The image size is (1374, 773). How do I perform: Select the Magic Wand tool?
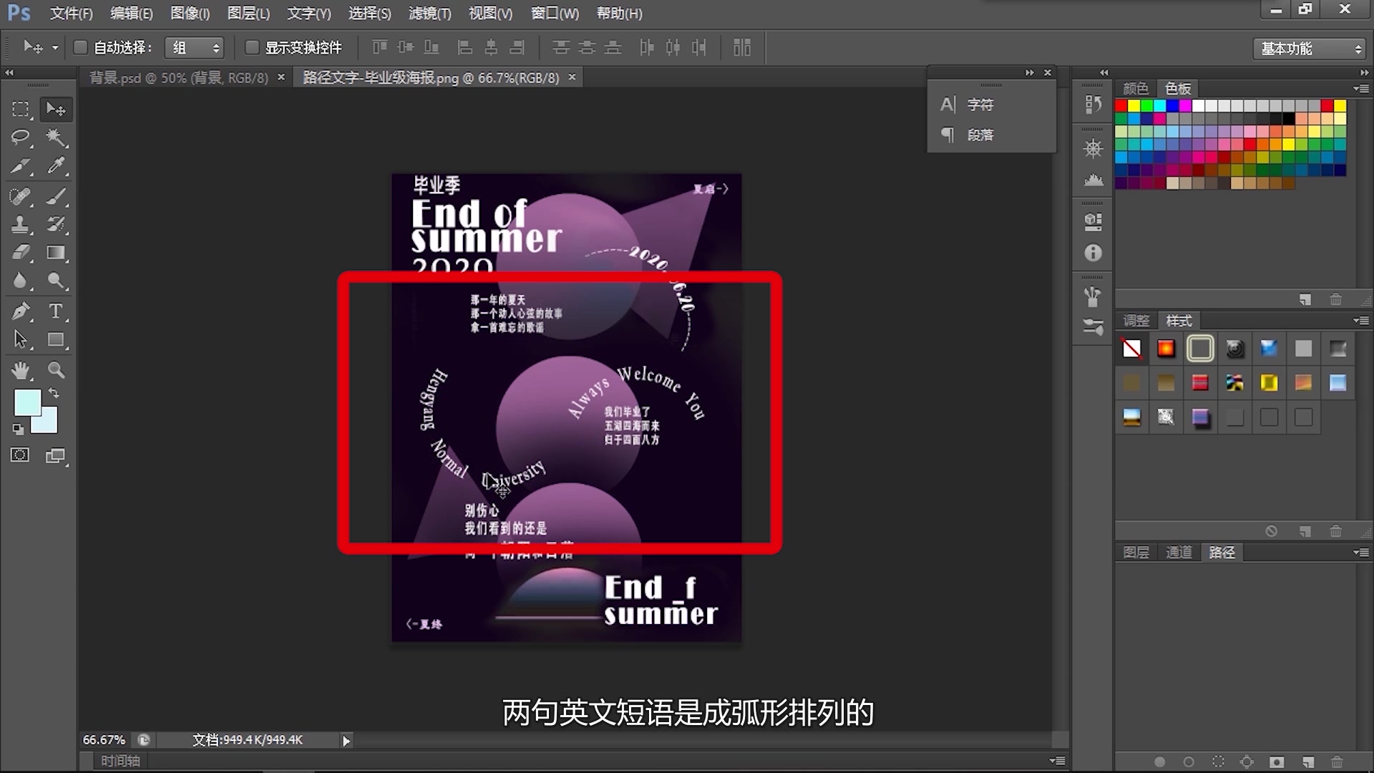coord(56,137)
